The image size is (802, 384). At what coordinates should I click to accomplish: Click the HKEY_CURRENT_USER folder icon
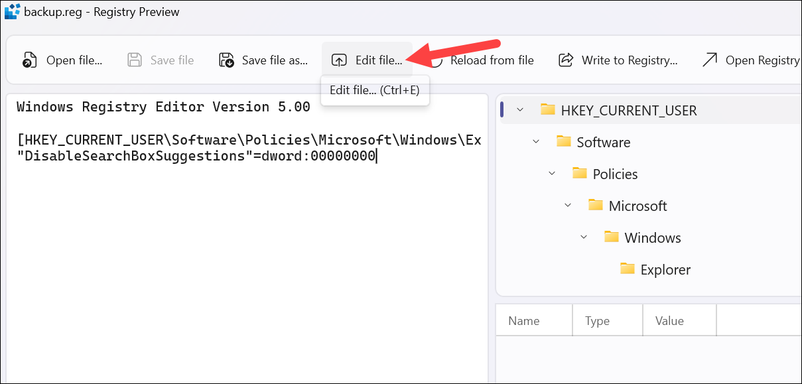coord(548,109)
